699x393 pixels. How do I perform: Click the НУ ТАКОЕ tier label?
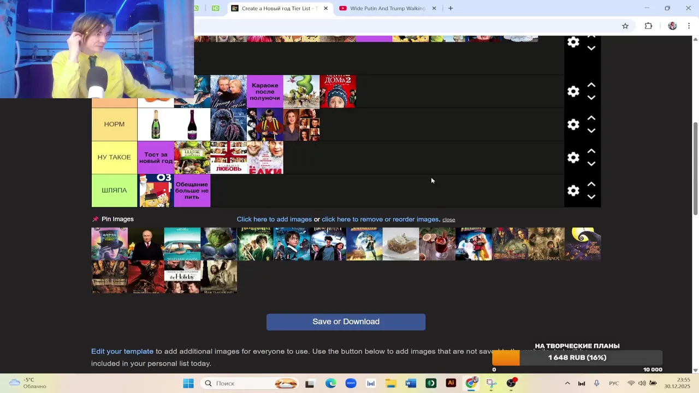tap(114, 157)
